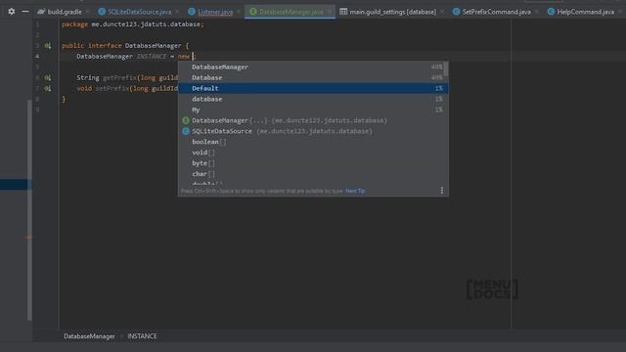Viewport: 626px width, 352px height.
Task: Click the left panel vertical scrollbar
Action: click(x=29, y=210)
